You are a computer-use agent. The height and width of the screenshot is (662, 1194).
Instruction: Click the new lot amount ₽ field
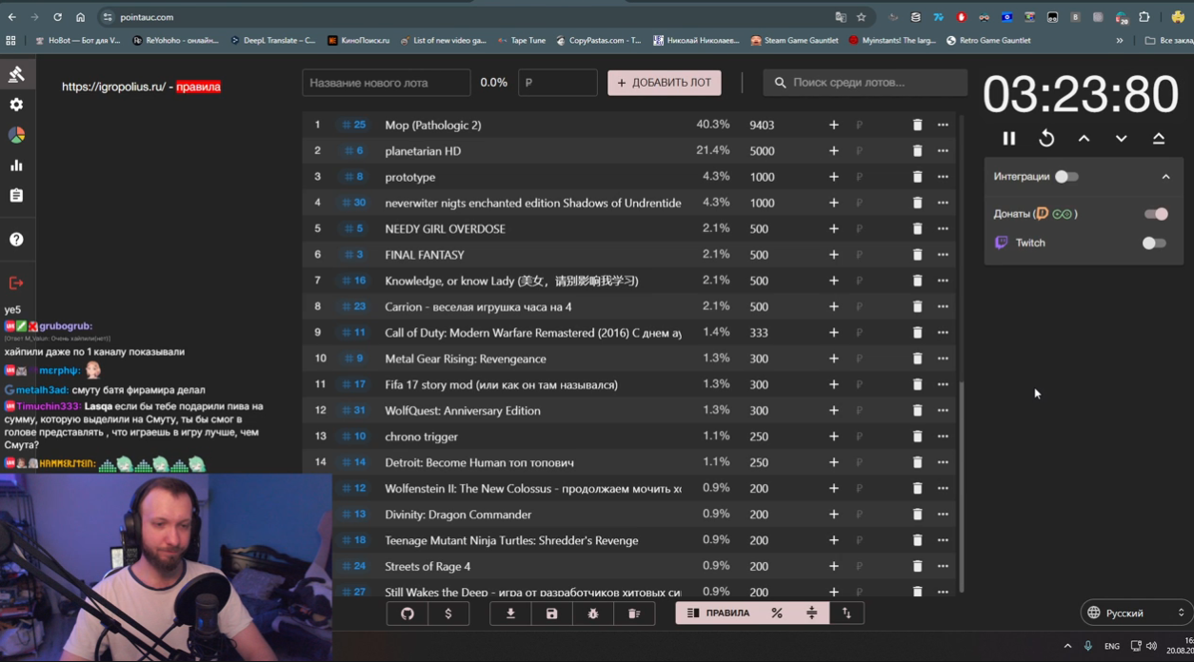558,83
